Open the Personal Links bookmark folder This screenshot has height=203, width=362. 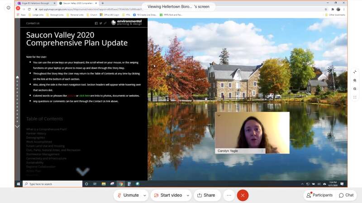point(75,15)
